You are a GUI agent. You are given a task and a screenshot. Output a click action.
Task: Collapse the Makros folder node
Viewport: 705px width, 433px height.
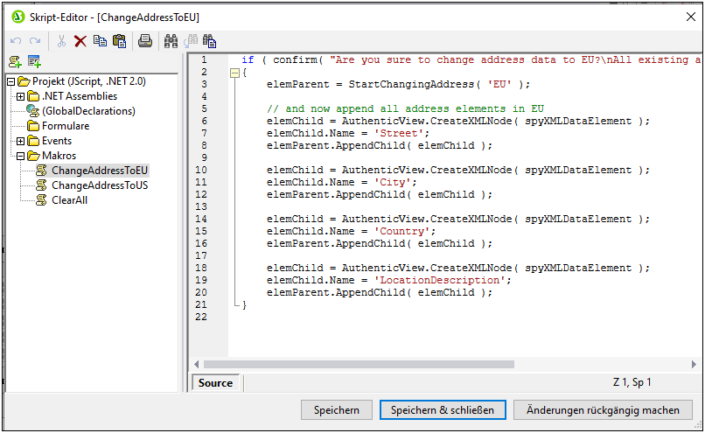click(21, 156)
